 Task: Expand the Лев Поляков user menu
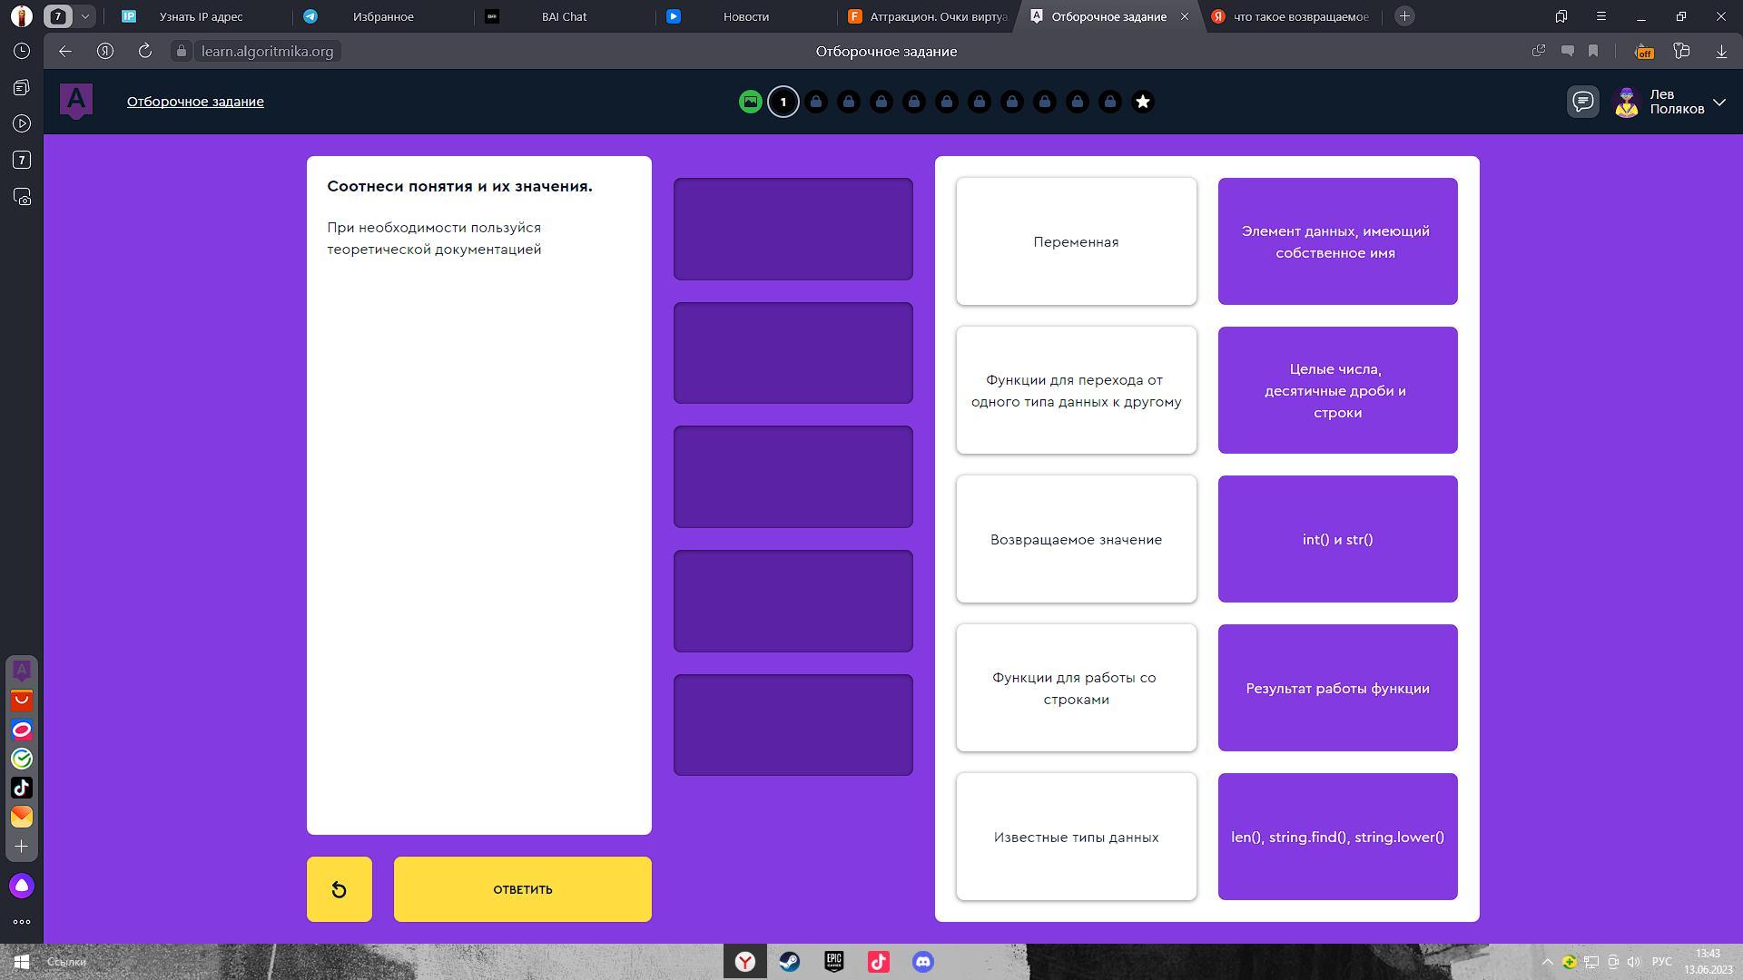[1718, 102]
